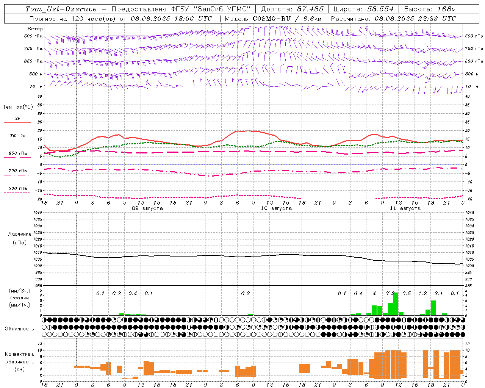Click the 0.5 precipitation value
Image resolution: width=485 pixels, height=388 pixels.
point(407,293)
